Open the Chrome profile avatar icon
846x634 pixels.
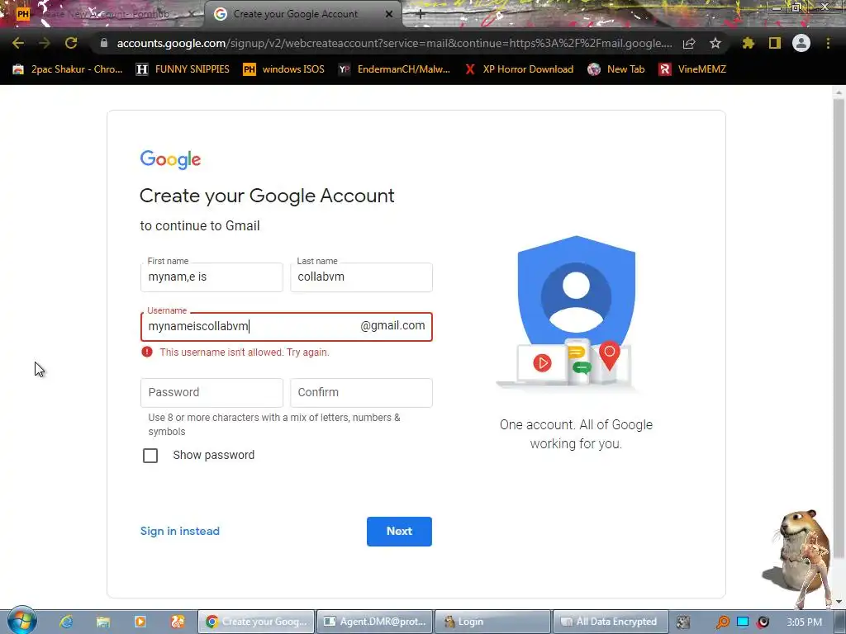[x=801, y=43]
